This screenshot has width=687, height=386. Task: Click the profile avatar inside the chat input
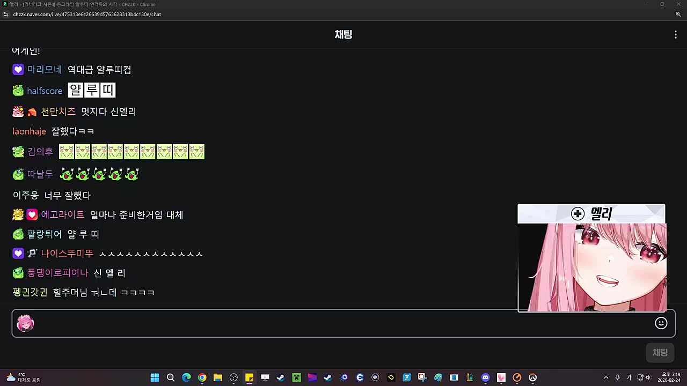(25, 323)
